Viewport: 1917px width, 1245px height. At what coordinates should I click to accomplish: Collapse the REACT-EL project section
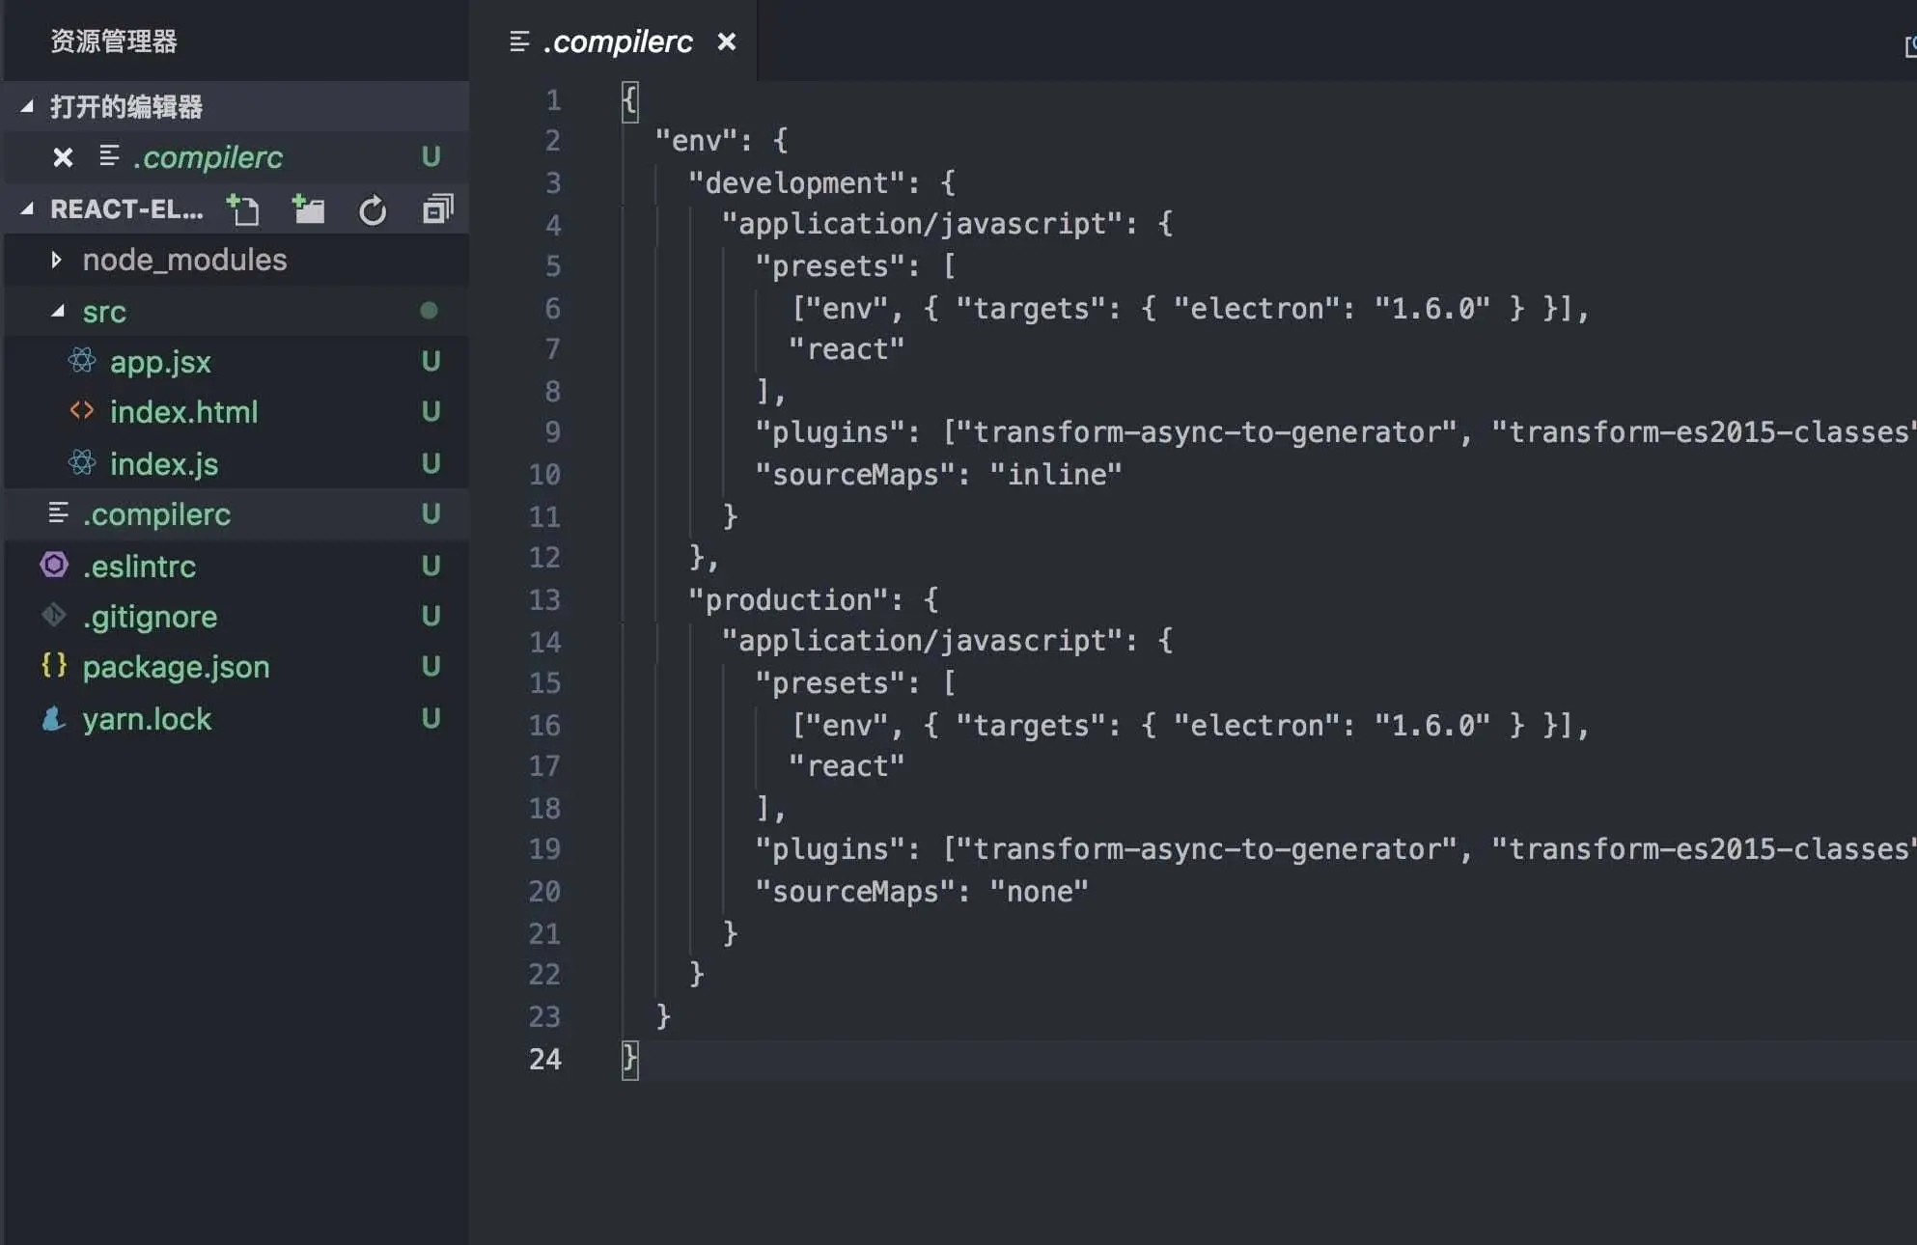27,208
